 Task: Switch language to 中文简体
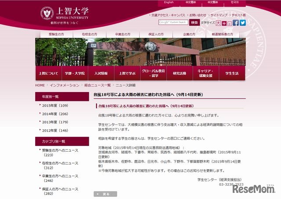pos(191,3)
